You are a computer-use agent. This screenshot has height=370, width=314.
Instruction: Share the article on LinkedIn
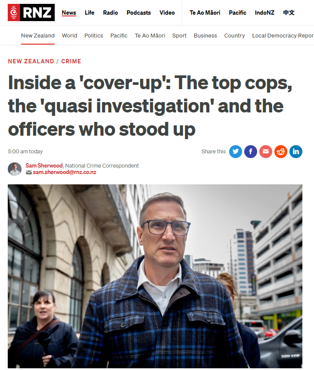tap(296, 152)
